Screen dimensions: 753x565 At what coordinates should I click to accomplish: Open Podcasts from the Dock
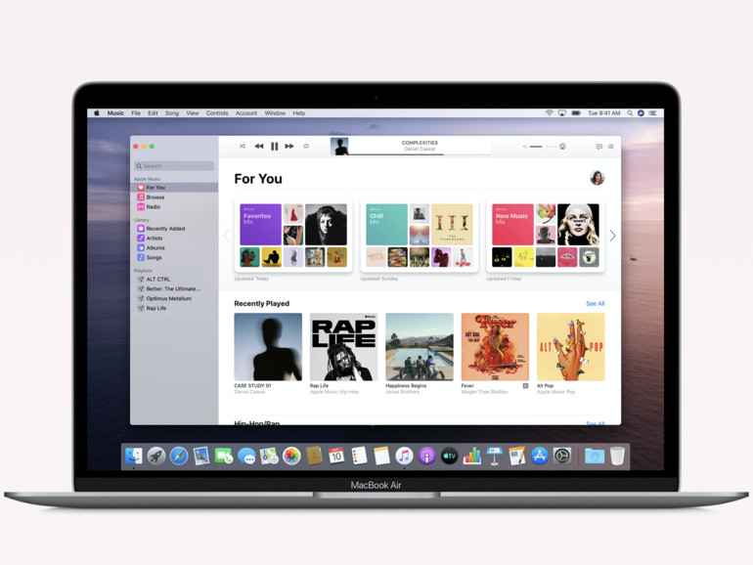pos(426,456)
